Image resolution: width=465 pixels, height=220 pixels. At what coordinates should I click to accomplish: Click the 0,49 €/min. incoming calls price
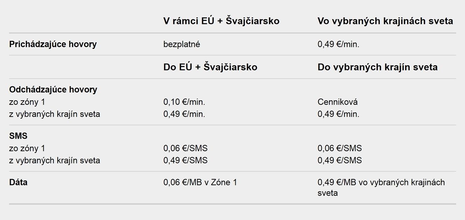[x=338, y=45]
